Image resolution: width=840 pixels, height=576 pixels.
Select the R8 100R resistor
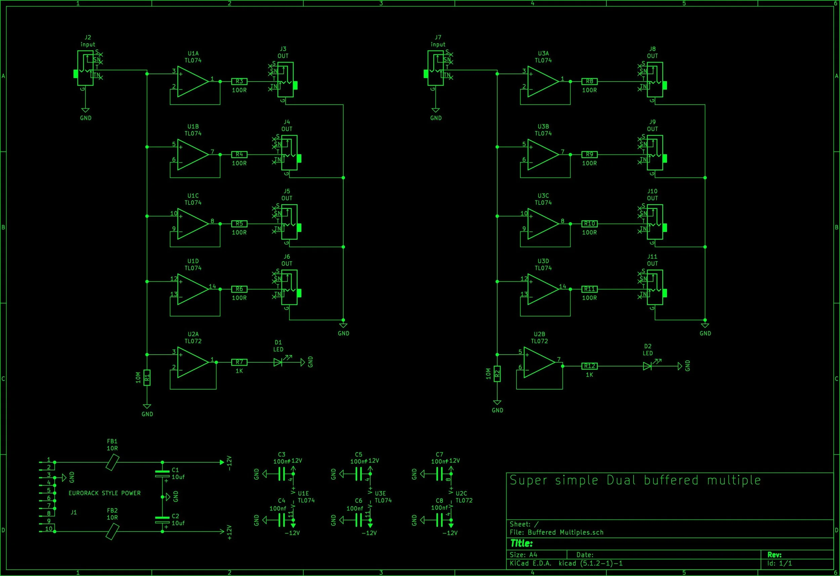coord(589,82)
